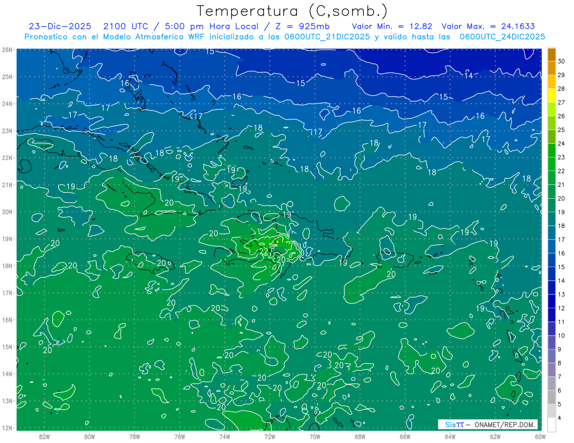Click the "68W" longitude axis label

point(360,436)
